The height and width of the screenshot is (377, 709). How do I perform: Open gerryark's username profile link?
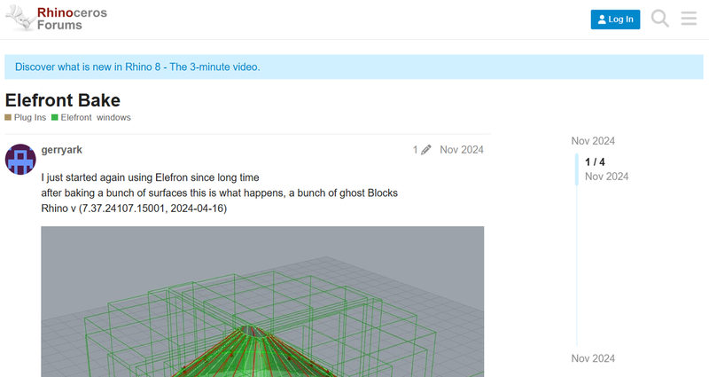(x=61, y=150)
